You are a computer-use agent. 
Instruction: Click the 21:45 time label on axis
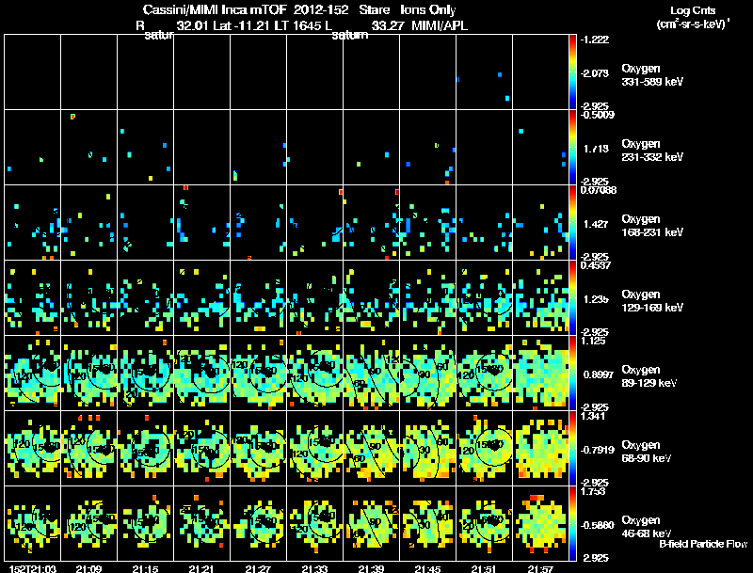pos(427,568)
